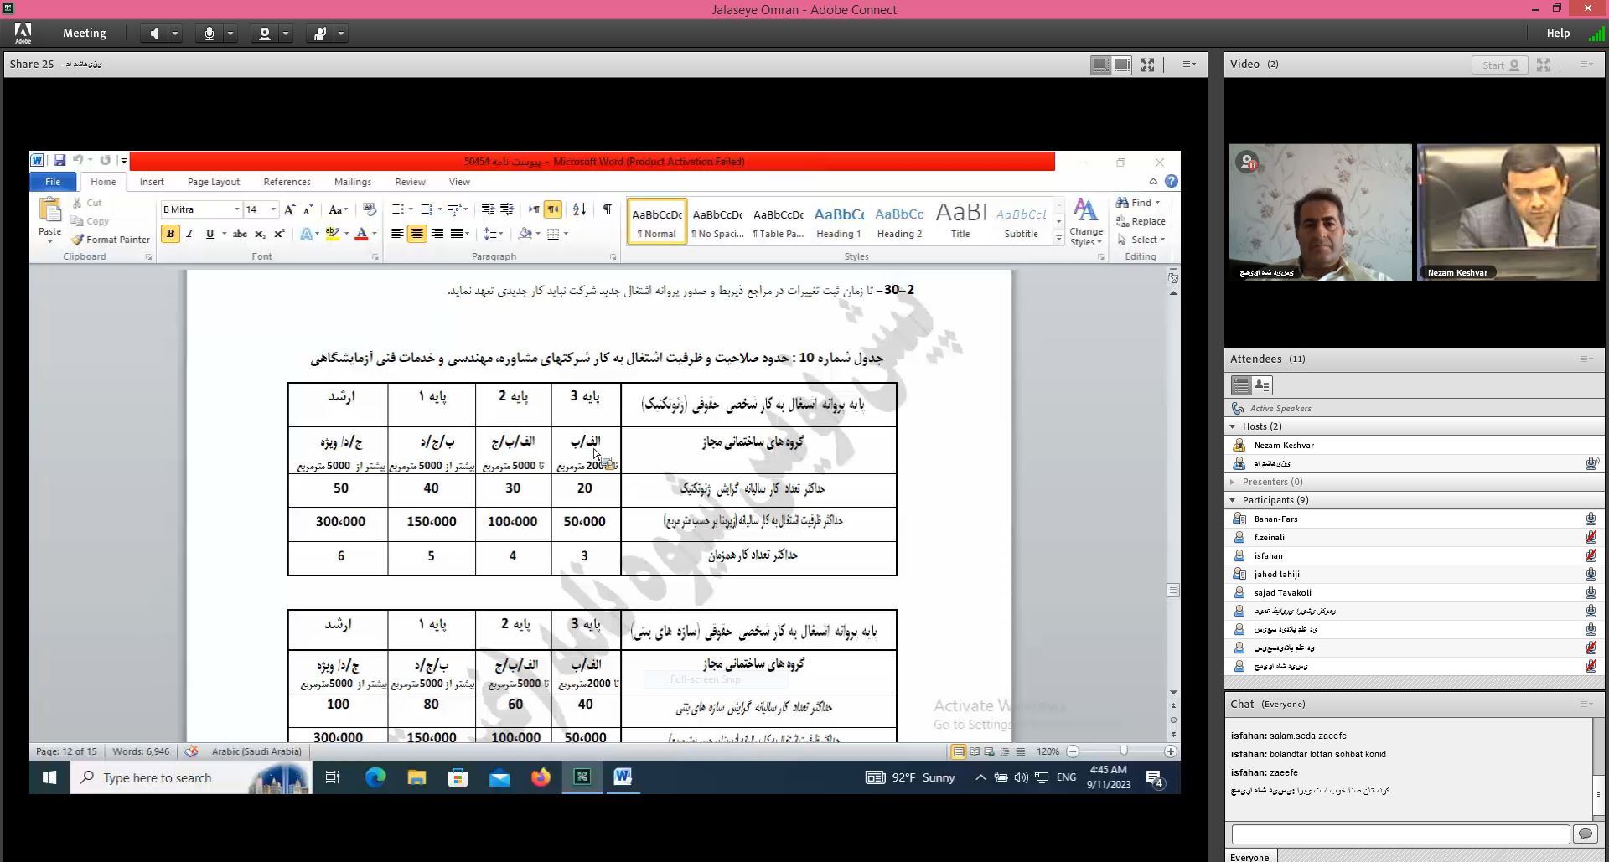Open Firefox from taskbar

(x=541, y=777)
